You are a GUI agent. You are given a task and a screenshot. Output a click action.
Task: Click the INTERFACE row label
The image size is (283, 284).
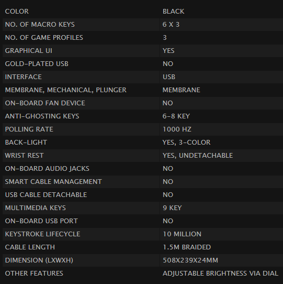point(24,77)
